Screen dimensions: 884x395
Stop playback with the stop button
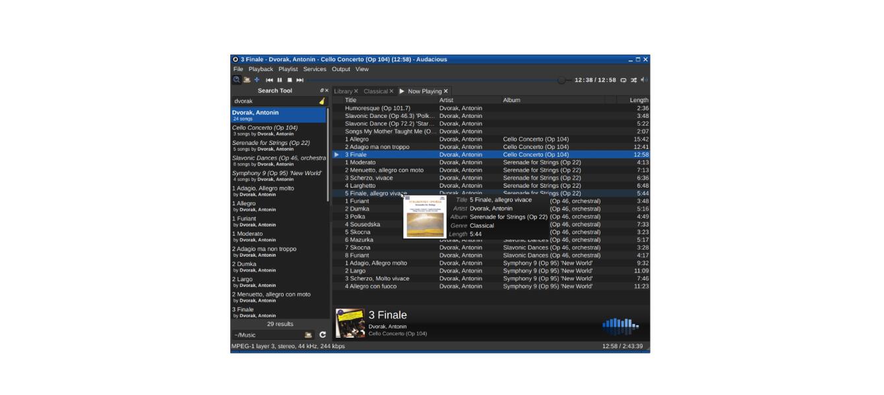[289, 80]
